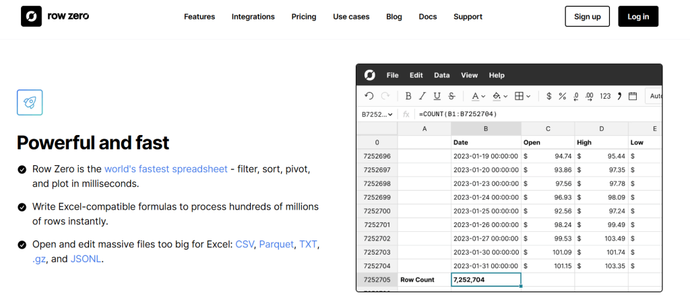Click the calendar date format icon

(x=633, y=96)
